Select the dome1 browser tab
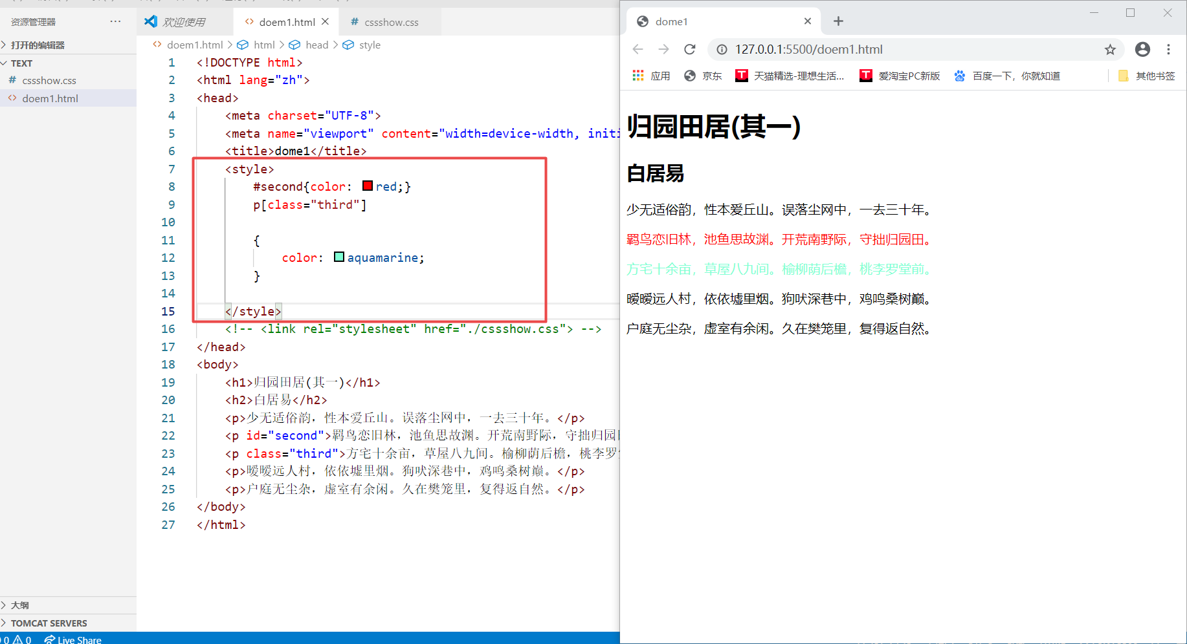The width and height of the screenshot is (1187, 644). tap(671, 21)
